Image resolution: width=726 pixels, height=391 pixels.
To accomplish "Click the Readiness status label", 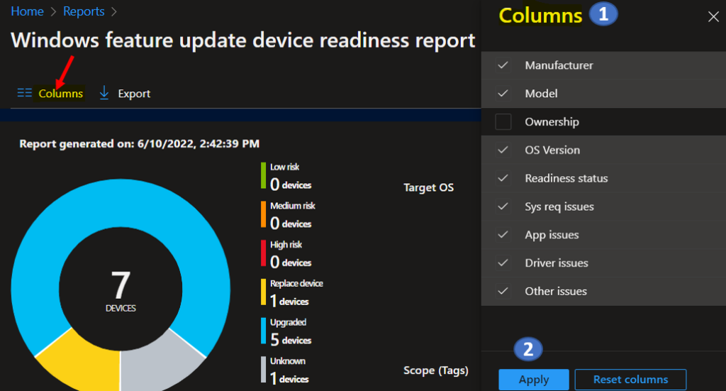I will (x=566, y=178).
